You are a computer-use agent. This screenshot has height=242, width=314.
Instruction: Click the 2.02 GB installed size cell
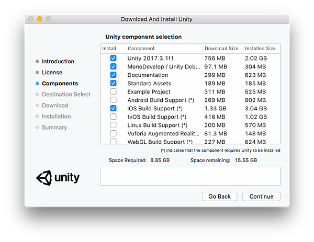[x=256, y=59]
